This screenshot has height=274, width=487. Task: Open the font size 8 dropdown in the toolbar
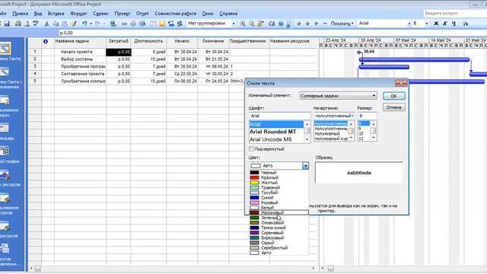(426, 24)
